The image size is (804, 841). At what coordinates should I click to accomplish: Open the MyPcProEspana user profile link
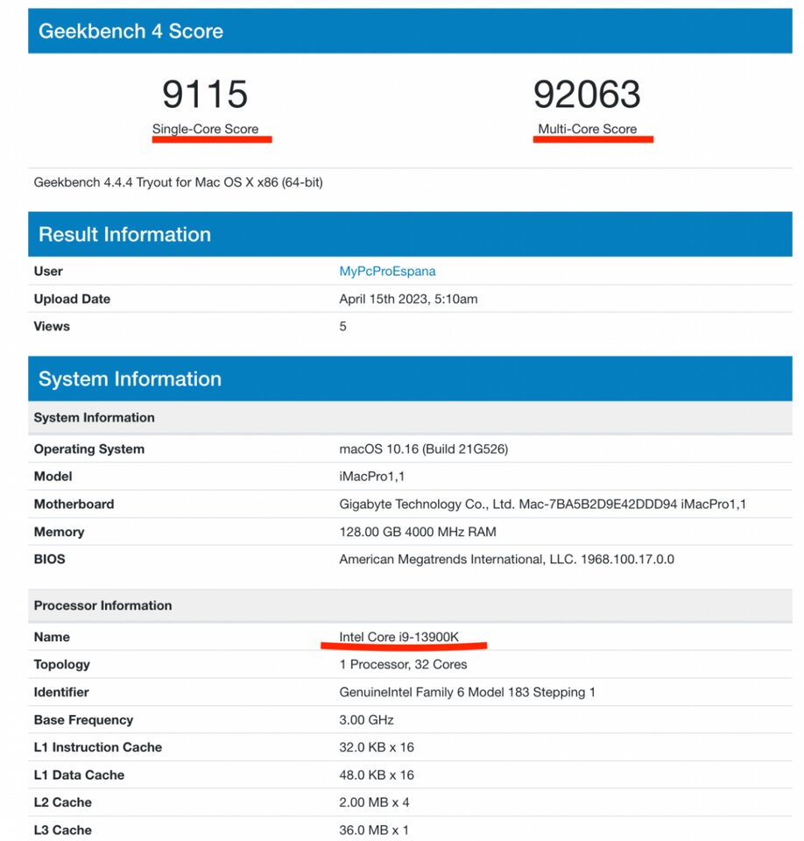click(x=387, y=272)
